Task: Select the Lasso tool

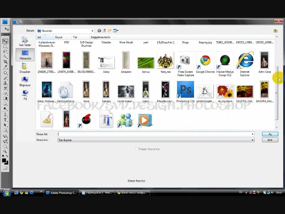Action: click(5, 52)
